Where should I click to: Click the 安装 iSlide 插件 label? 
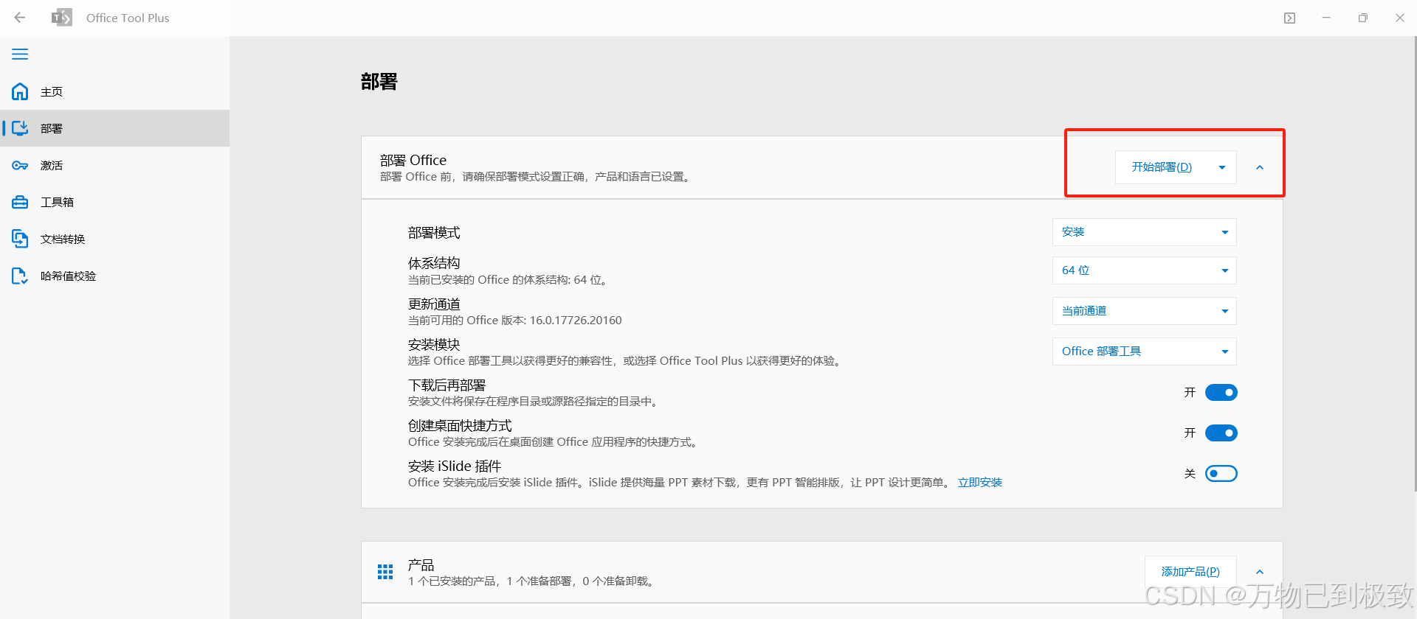(x=455, y=466)
